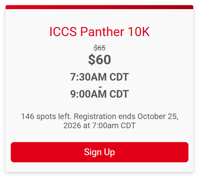Click the word "Registration" in the deadline text
This screenshot has height=177, width=198.
(95, 117)
